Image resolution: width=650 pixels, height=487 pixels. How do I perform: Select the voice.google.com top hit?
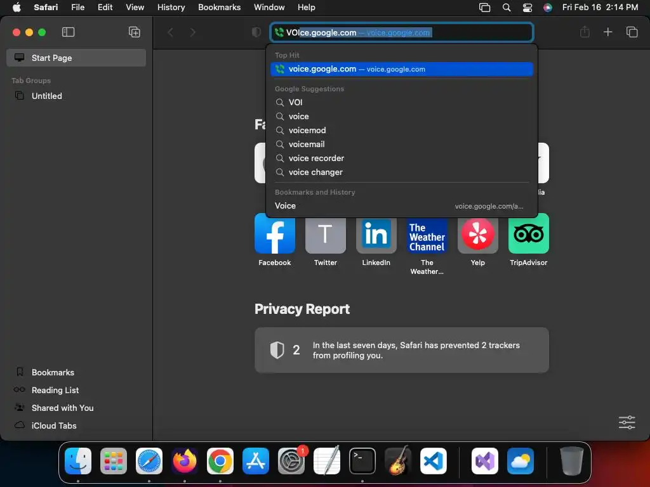coord(402,69)
